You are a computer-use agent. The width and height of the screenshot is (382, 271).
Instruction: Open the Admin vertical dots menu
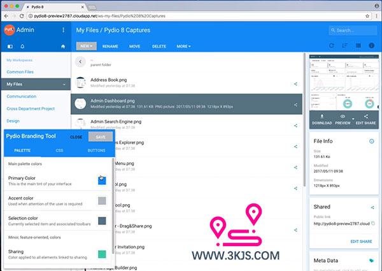coord(63,30)
